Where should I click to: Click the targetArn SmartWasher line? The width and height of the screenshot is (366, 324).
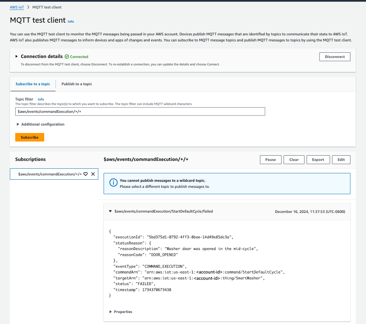tap(189, 278)
